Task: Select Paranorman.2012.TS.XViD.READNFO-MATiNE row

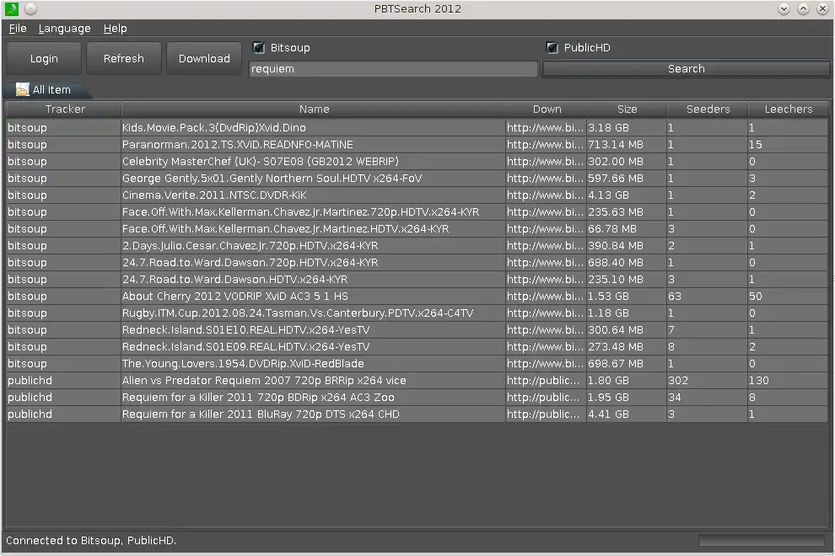Action: click(x=417, y=145)
